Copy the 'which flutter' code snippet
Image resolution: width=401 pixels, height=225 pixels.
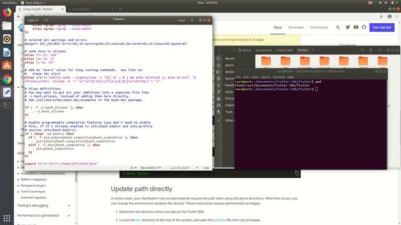[x=296, y=173]
